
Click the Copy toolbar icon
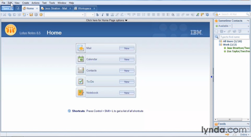[9, 15]
